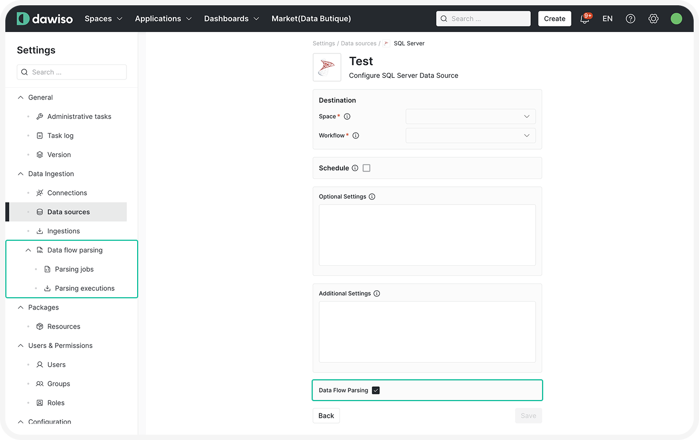Select the Connections icon in the sidebar
Viewport: 699px width, 440px height.
point(40,193)
